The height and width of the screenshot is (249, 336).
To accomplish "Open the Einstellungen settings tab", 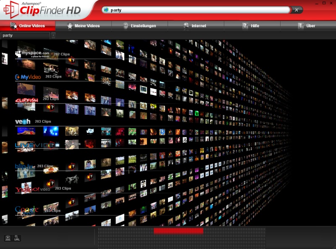I will [139, 26].
